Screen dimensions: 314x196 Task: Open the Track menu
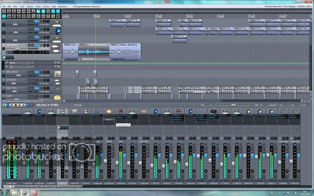point(22,6)
